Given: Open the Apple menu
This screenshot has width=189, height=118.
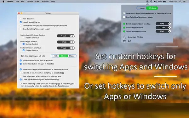Looking at the screenshot, I should pos(3,2).
